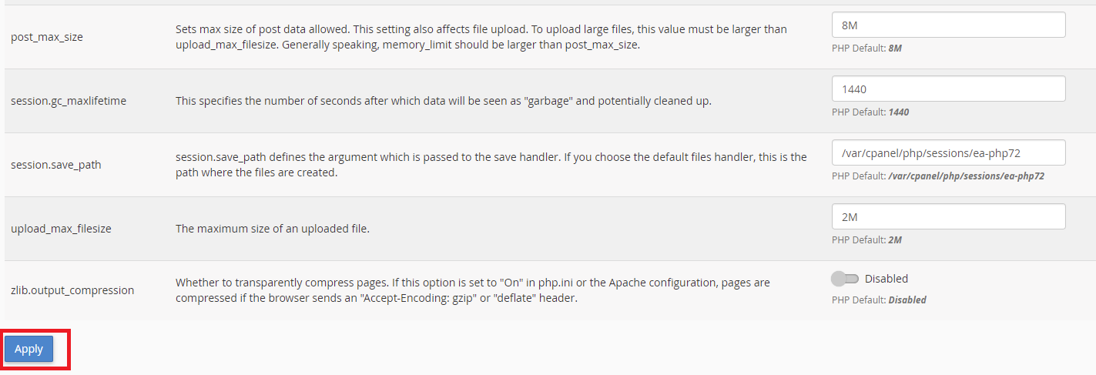
Task: Click the post_max_size description paragraph
Action: pyautogui.click(x=481, y=37)
